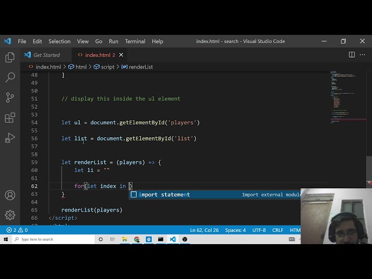Open the terminal app on taskbar
The height and width of the screenshot is (279, 372).
point(160,239)
